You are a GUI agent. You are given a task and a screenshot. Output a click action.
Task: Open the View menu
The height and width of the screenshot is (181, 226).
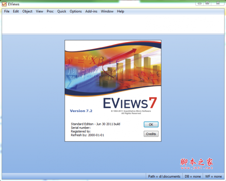40,11
